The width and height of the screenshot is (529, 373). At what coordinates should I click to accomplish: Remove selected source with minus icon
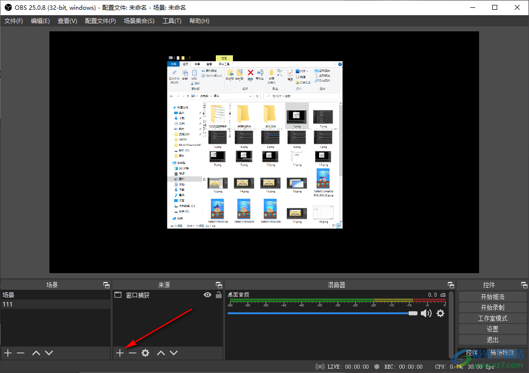[133, 353]
